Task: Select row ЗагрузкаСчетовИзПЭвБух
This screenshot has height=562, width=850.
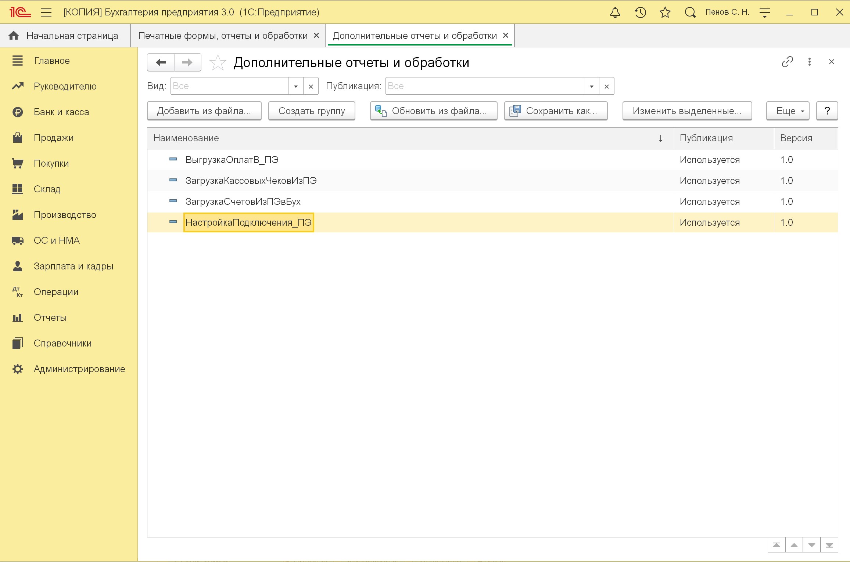Action: 492,202
